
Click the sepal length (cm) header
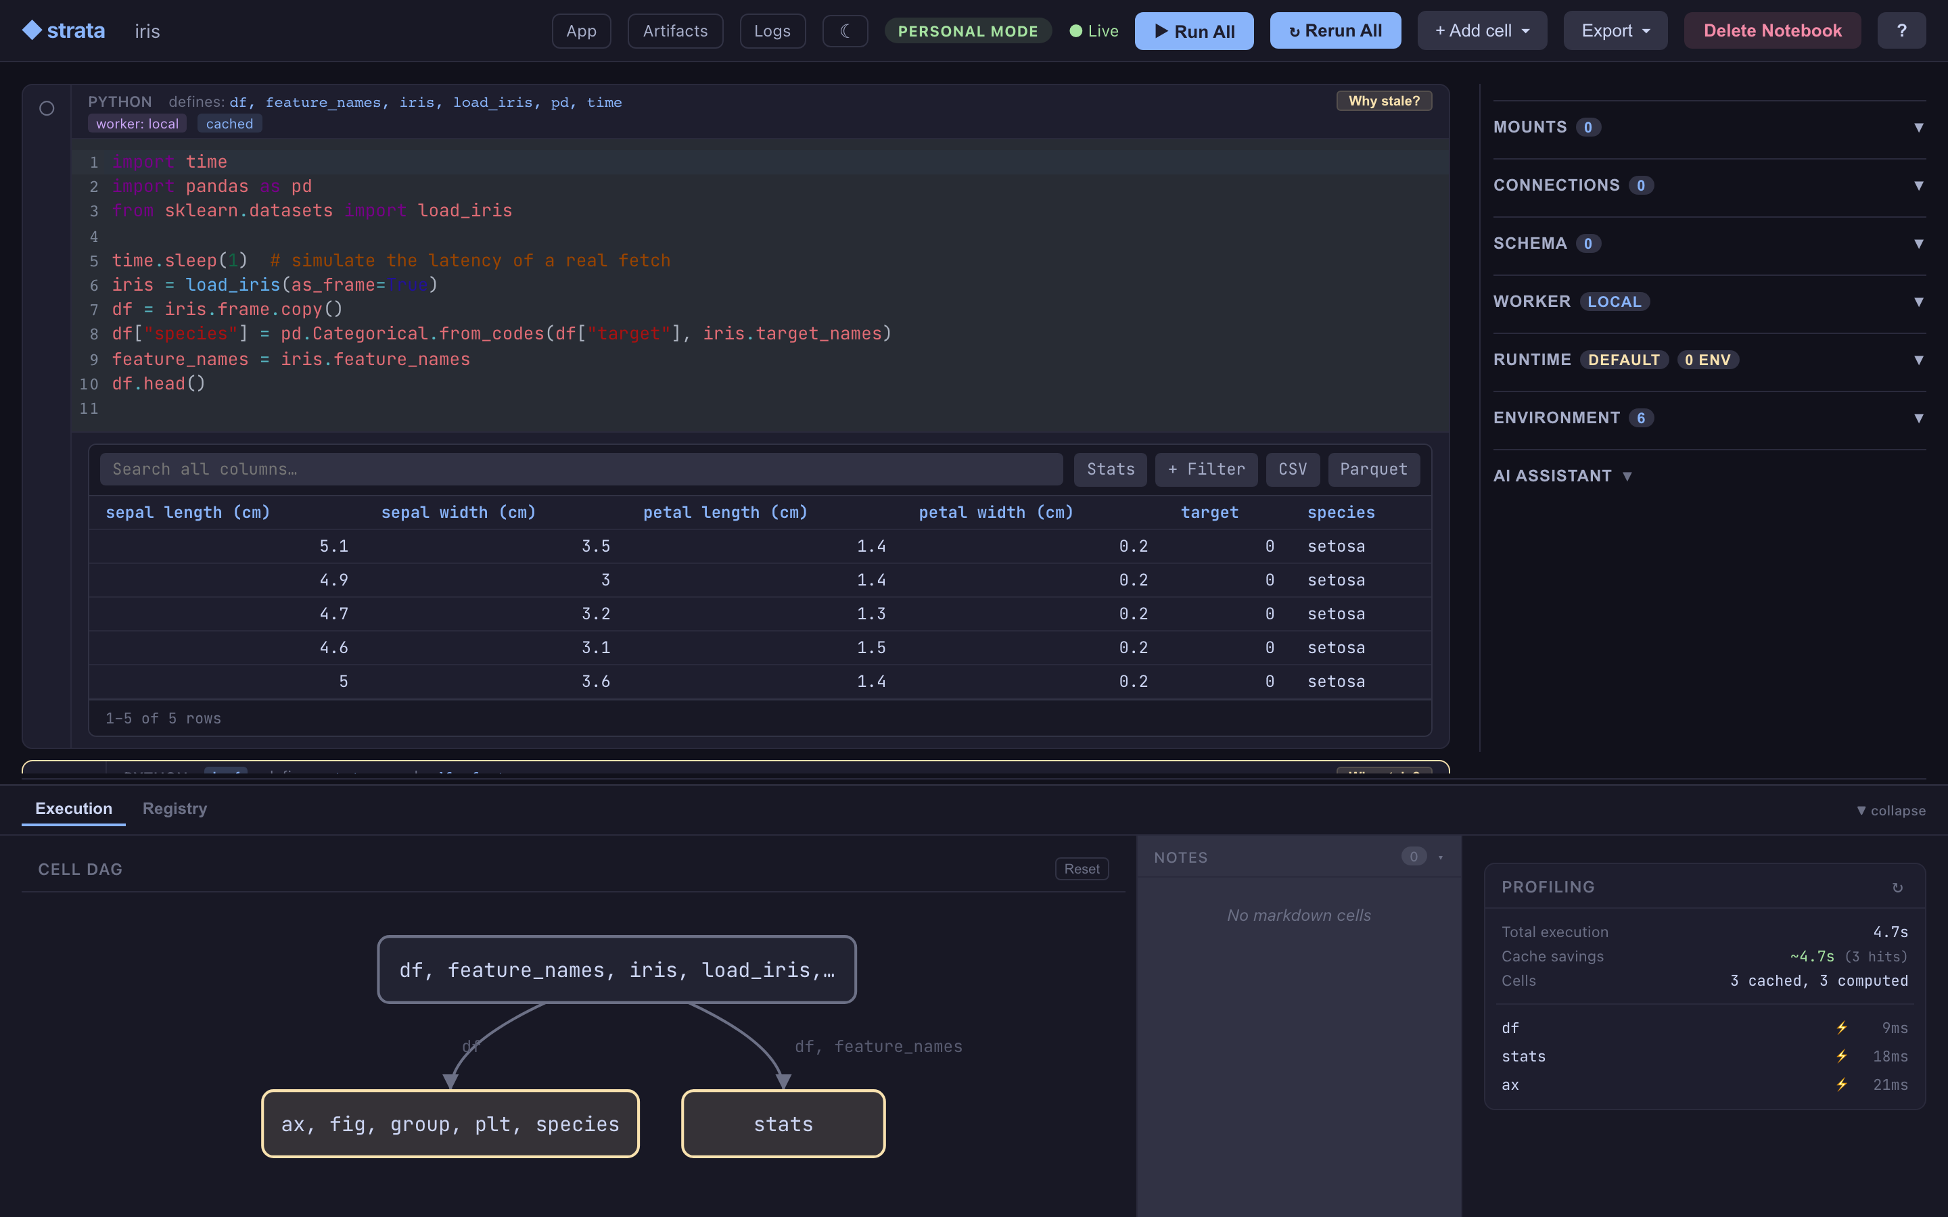tap(187, 512)
